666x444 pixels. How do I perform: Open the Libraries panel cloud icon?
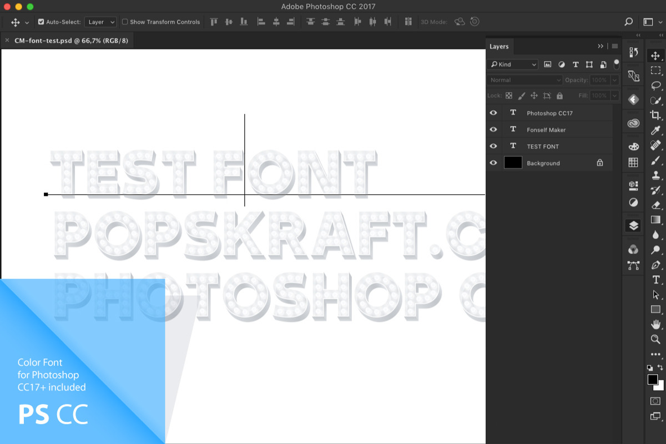tap(633, 123)
